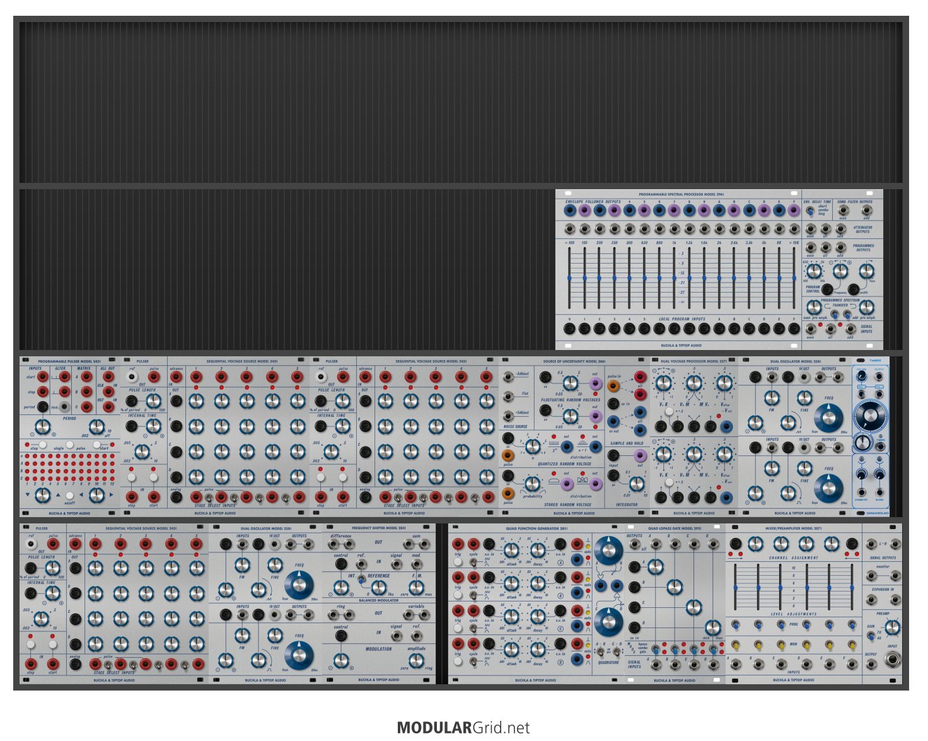928x741 pixels.
Task: Select local program input jack 0
Action: 569,329
